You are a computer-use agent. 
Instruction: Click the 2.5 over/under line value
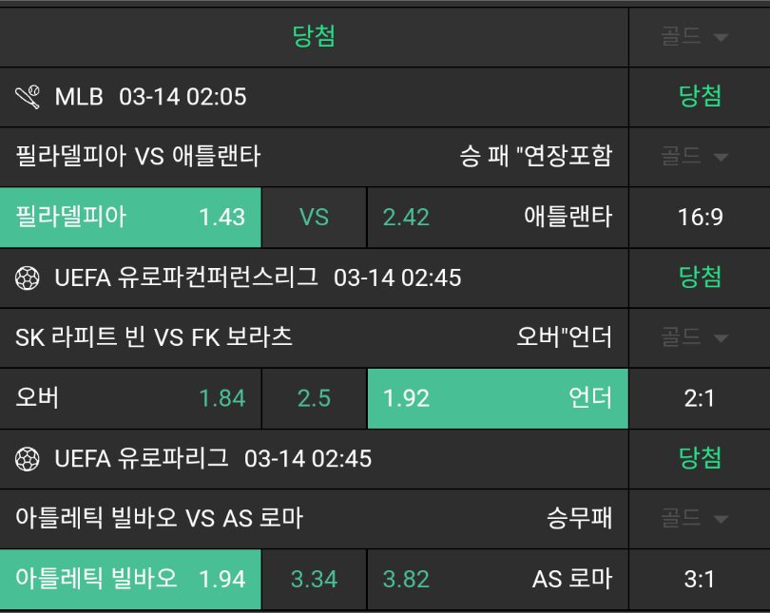(x=314, y=398)
